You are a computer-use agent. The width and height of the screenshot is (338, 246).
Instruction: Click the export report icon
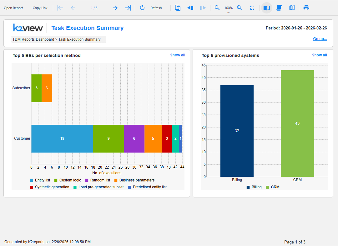(x=178, y=8)
